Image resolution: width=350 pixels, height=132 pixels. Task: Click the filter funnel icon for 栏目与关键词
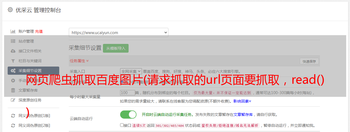(x=13, y=61)
